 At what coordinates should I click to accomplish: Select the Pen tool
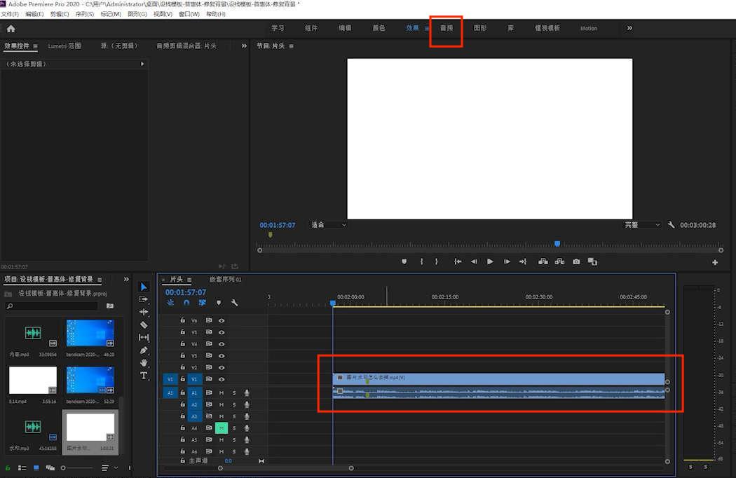click(144, 350)
